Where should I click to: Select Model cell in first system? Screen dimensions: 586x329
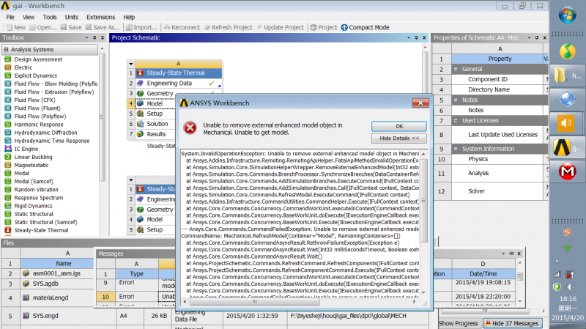click(155, 103)
